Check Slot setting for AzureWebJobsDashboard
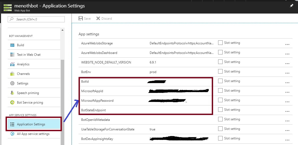Image resolution: width=298 pixels, height=145 pixels. click(x=220, y=52)
